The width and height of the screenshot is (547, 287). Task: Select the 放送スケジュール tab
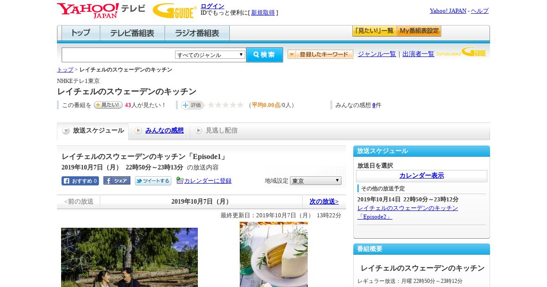click(x=93, y=131)
